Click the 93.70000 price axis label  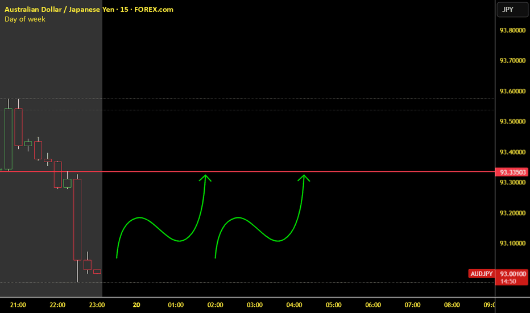point(512,60)
